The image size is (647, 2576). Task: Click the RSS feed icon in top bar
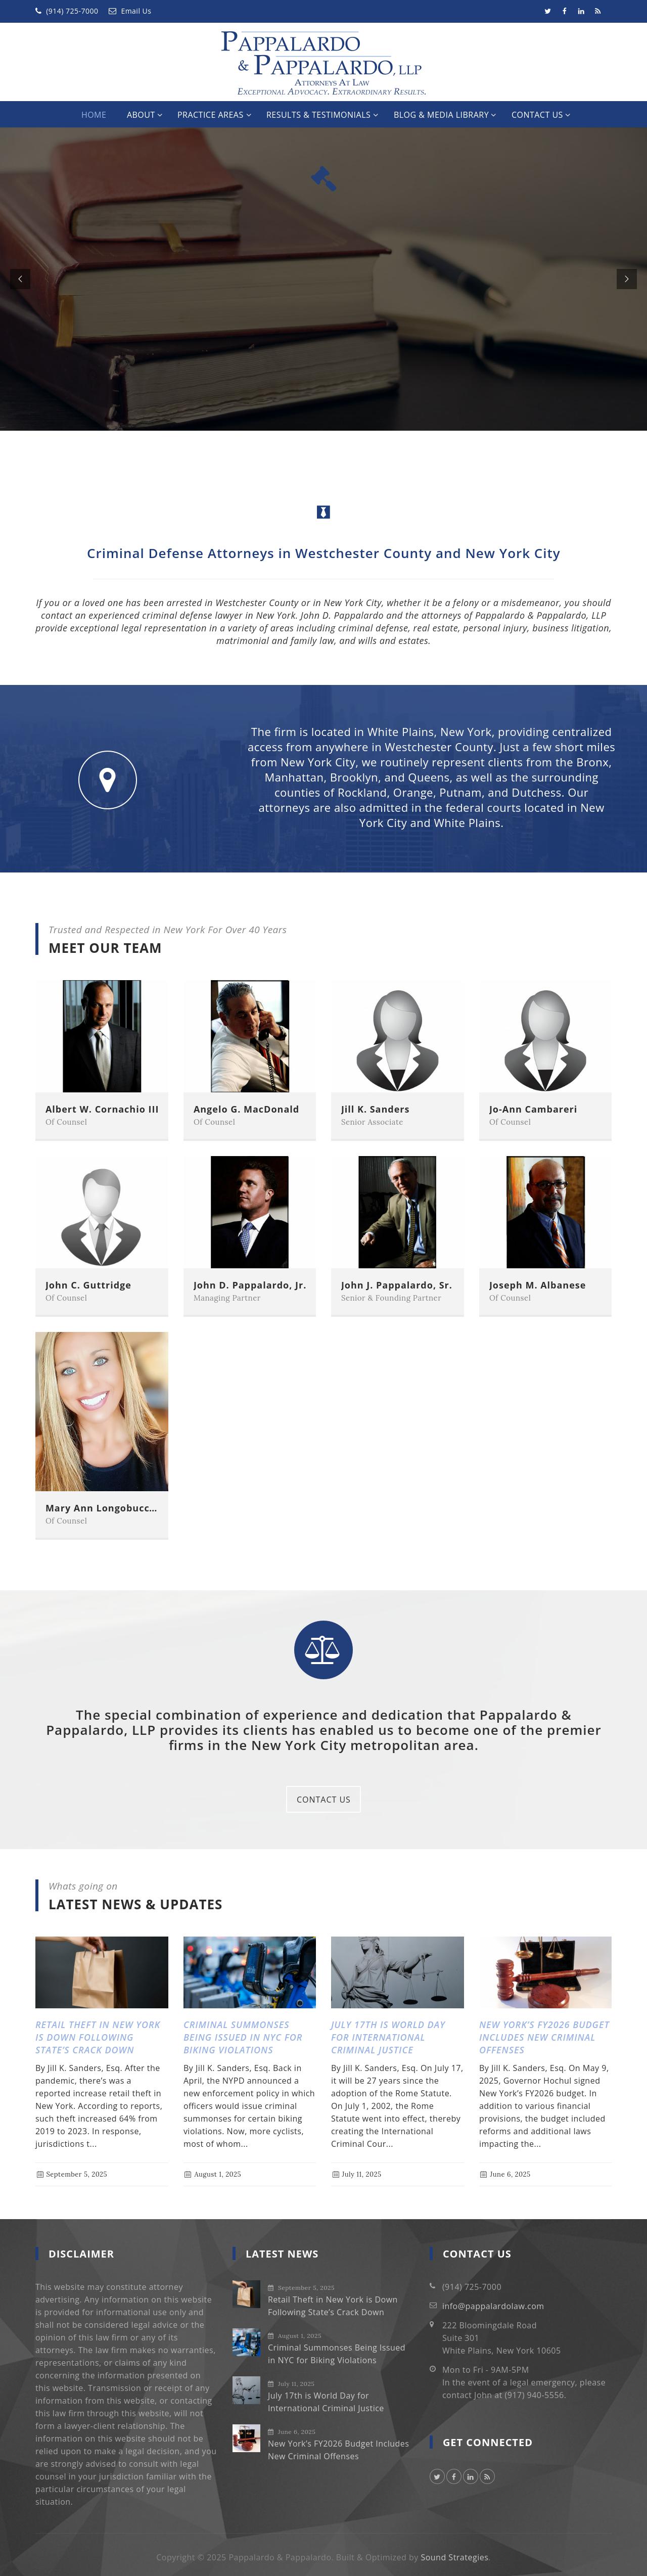pos(598,11)
